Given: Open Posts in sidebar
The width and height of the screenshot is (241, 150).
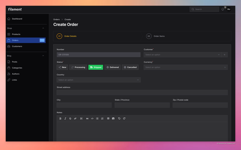Looking at the screenshot, I should pos(26,62).
